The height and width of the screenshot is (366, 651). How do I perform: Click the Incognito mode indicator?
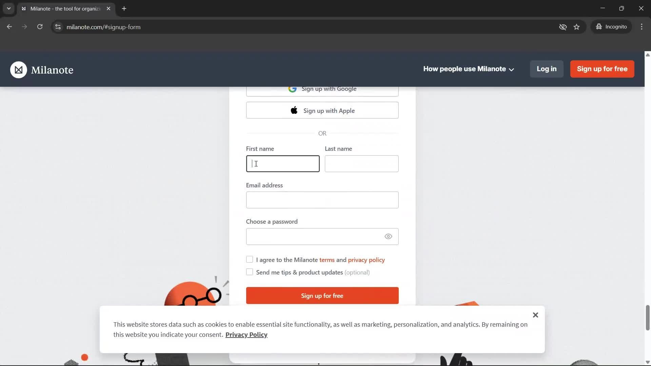coord(611,27)
